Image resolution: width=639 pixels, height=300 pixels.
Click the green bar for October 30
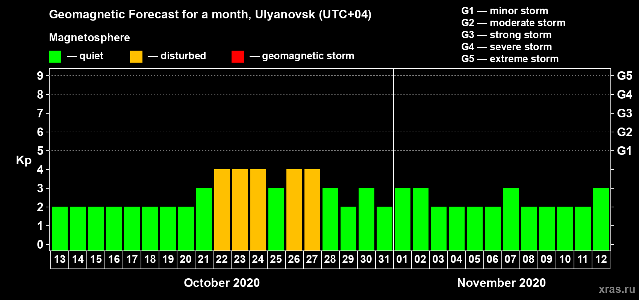pos(366,219)
